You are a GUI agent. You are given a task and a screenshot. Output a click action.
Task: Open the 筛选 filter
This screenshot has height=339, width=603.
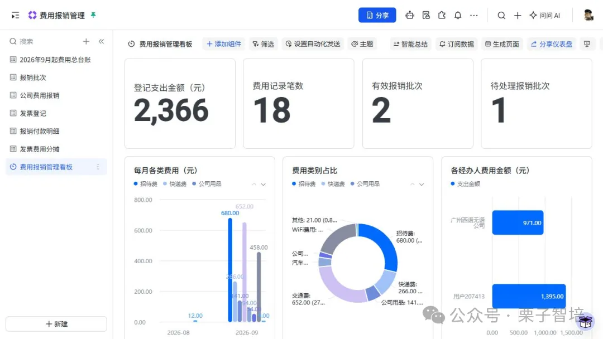(x=264, y=44)
